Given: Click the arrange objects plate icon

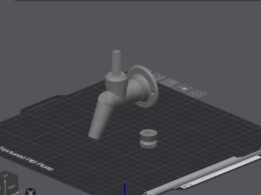Looking at the screenshot, I should pyautogui.click(x=170, y=82).
